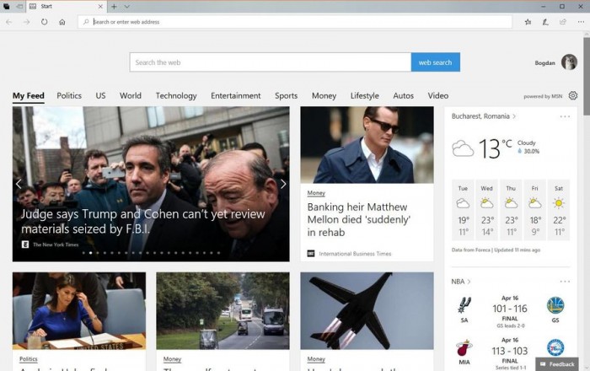
Task: Show tab previews chevron beside new tab
Action: click(x=126, y=7)
